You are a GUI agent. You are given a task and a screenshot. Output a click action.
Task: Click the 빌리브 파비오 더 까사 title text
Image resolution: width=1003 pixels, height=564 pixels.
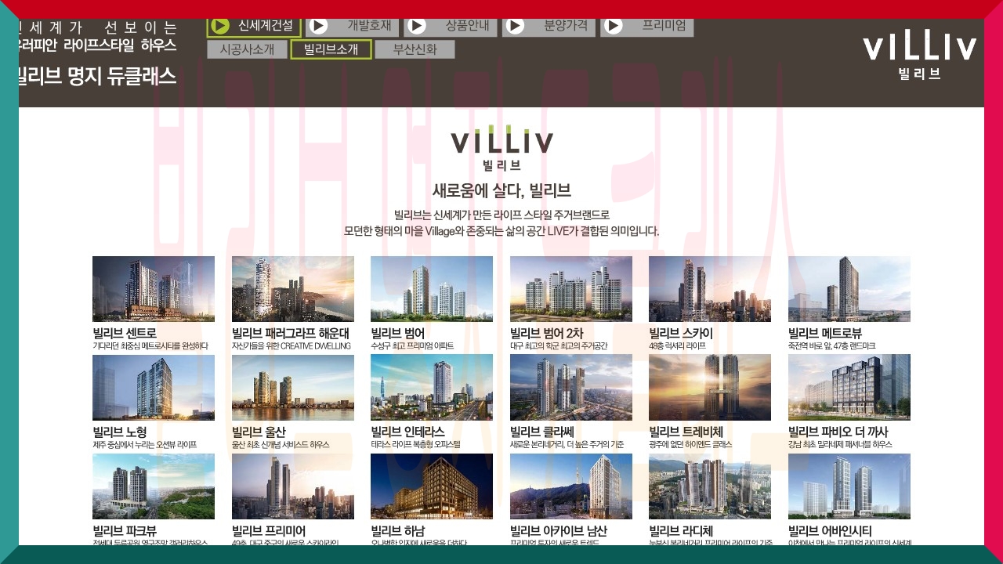click(838, 432)
